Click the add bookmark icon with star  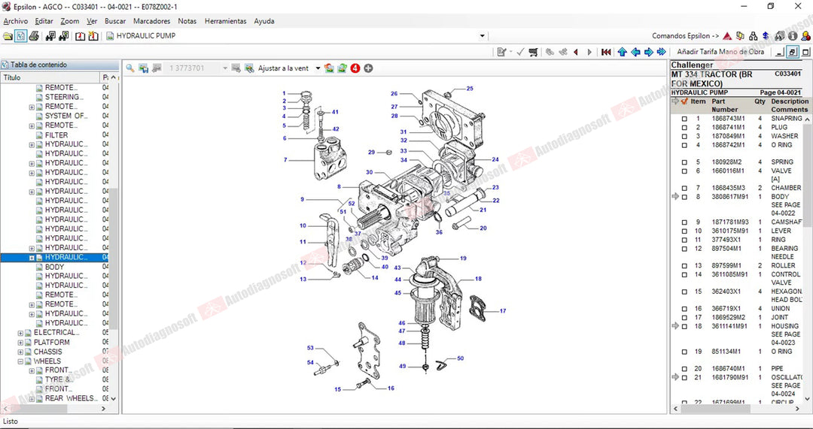coord(93,36)
